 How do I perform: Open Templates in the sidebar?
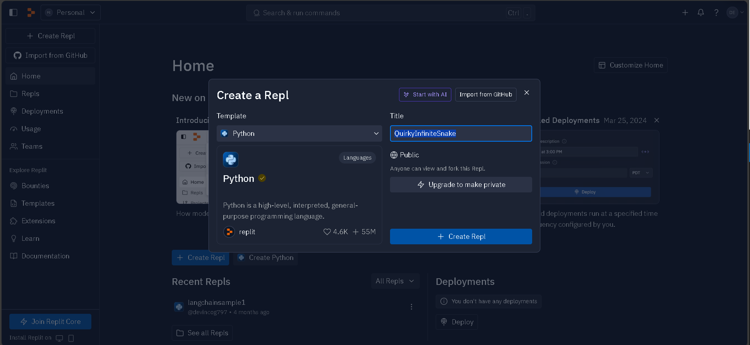50,203
